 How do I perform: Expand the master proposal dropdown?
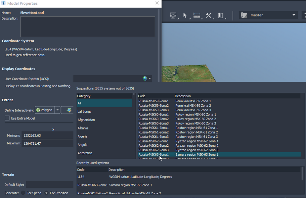294,15
